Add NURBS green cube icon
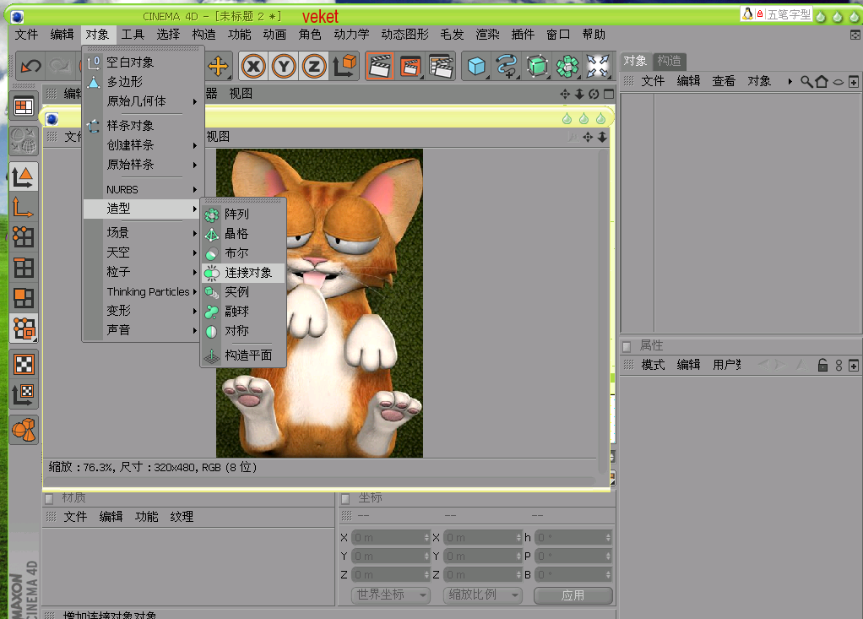This screenshot has width=863, height=619. [x=537, y=67]
